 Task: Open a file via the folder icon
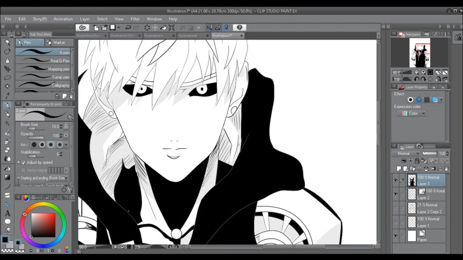coord(104,27)
